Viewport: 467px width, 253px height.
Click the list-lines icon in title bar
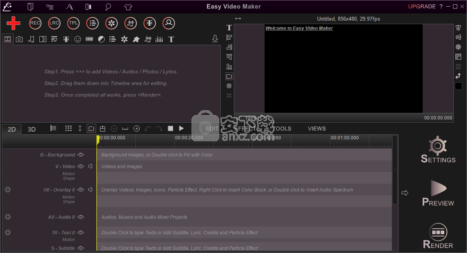click(x=50, y=7)
